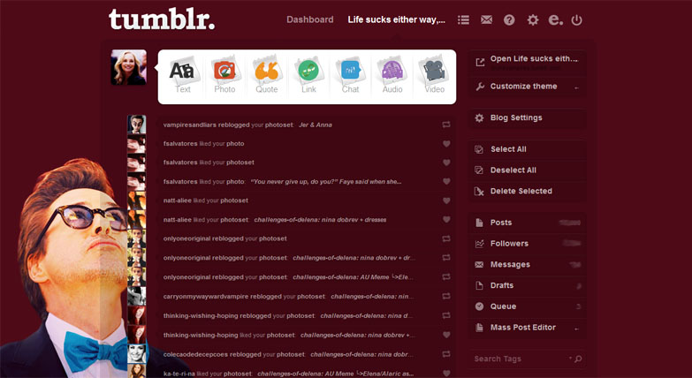Screen dimensions: 692x378
Task: Click heart icon on thinking-wishing-hoping liked notification
Action: pos(446,335)
